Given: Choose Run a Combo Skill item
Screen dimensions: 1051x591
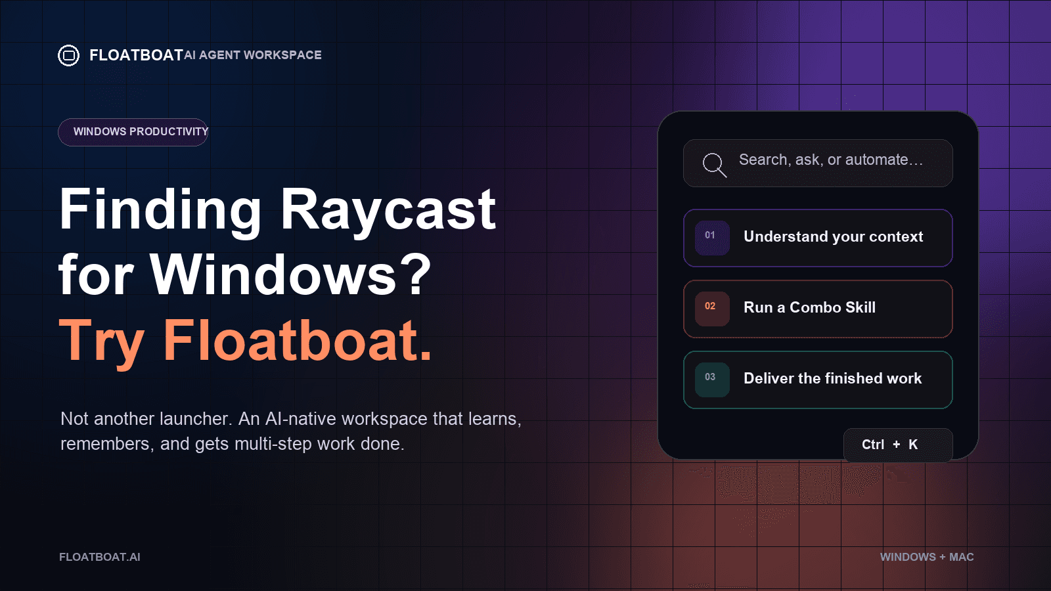Looking at the screenshot, I should (818, 309).
